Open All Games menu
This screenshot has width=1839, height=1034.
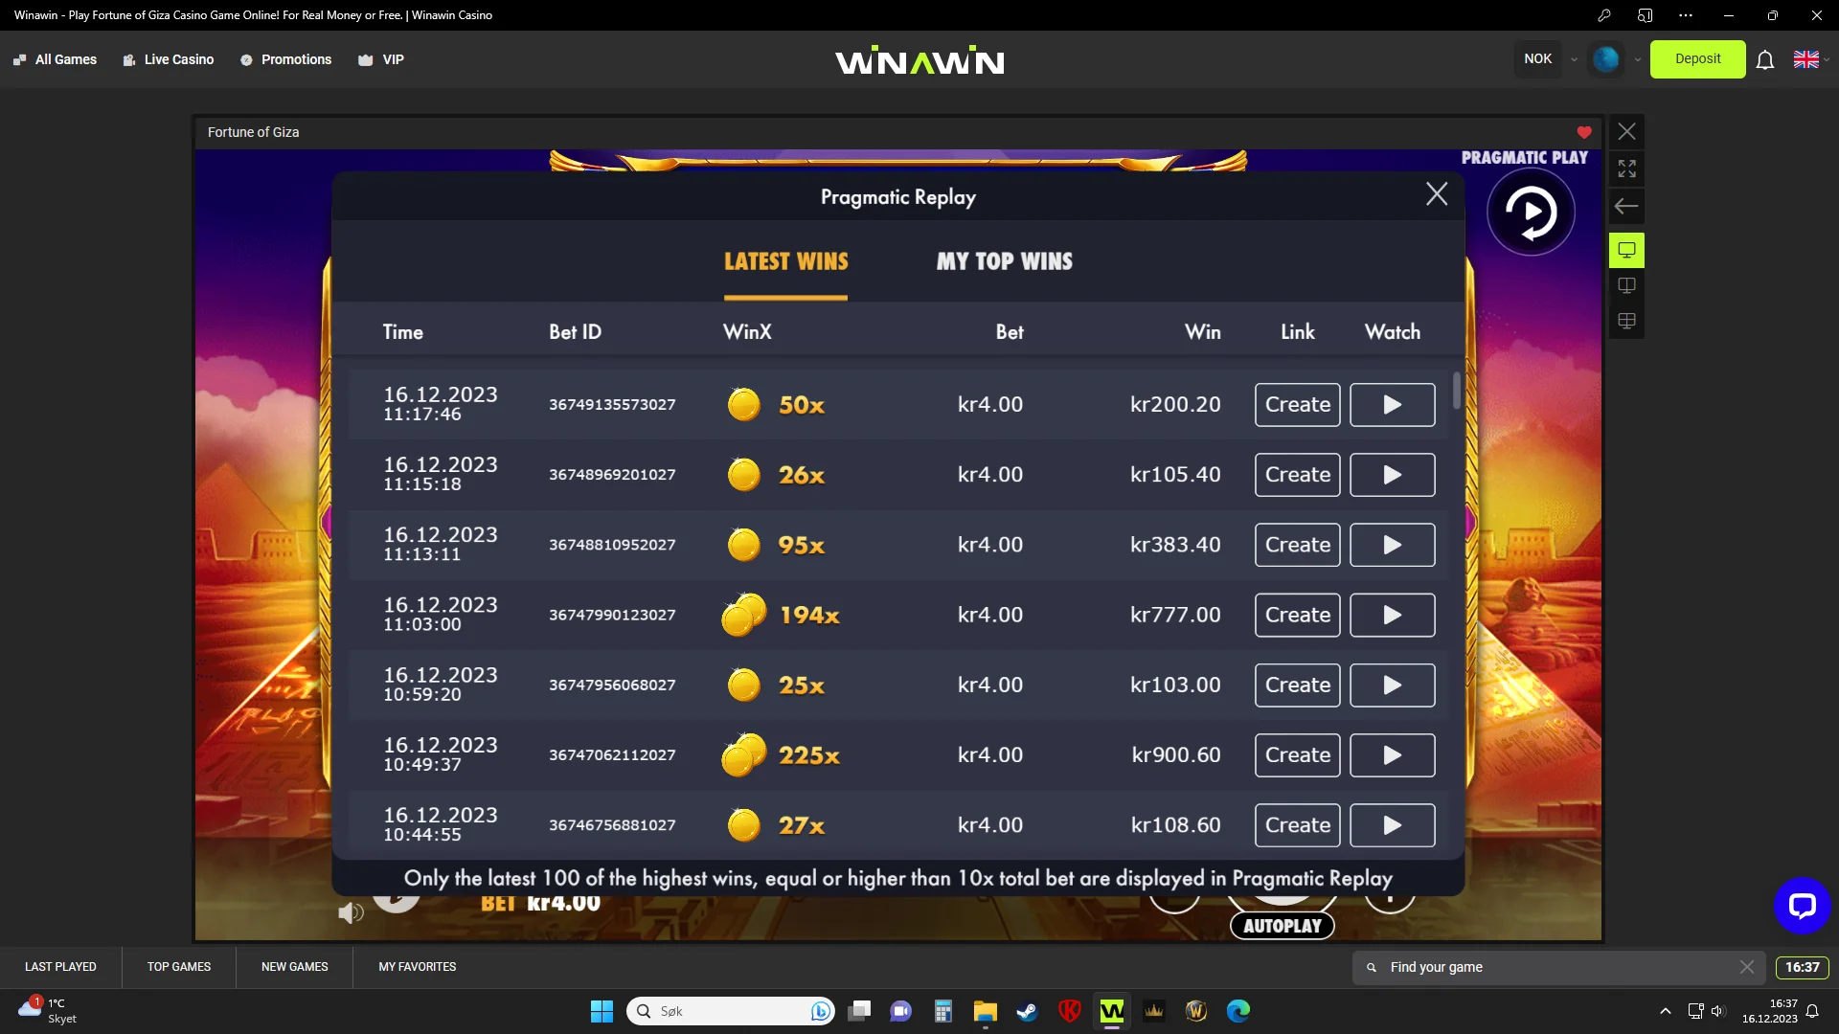[x=55, y=59]
